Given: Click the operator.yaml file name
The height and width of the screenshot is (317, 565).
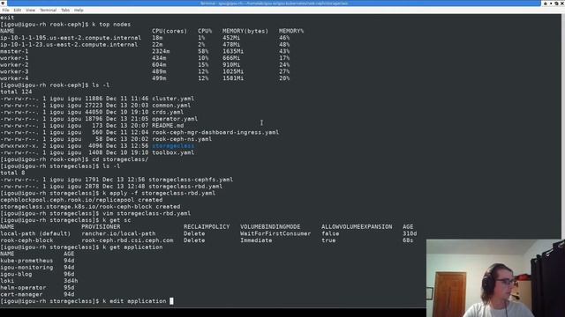Looking at the screenshot, I should (175, 119).
